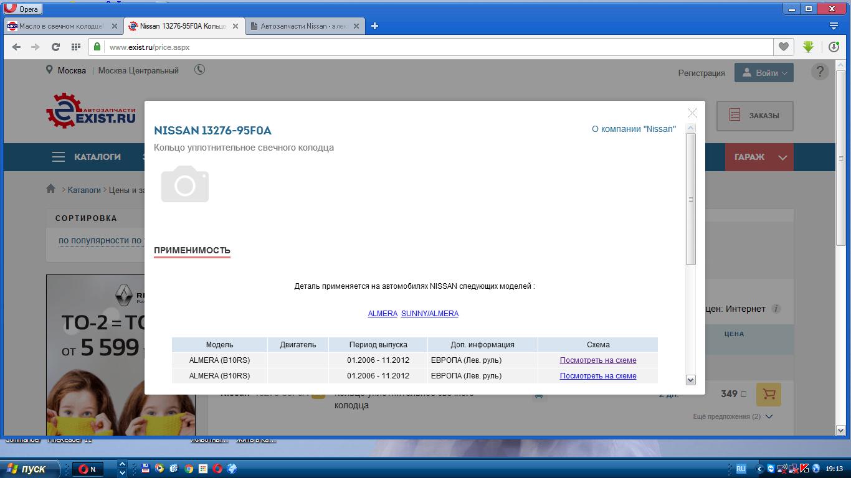Open 'О компании "Nissan"' link
This screenshot has height=478, width=851.
pos(634,129)
